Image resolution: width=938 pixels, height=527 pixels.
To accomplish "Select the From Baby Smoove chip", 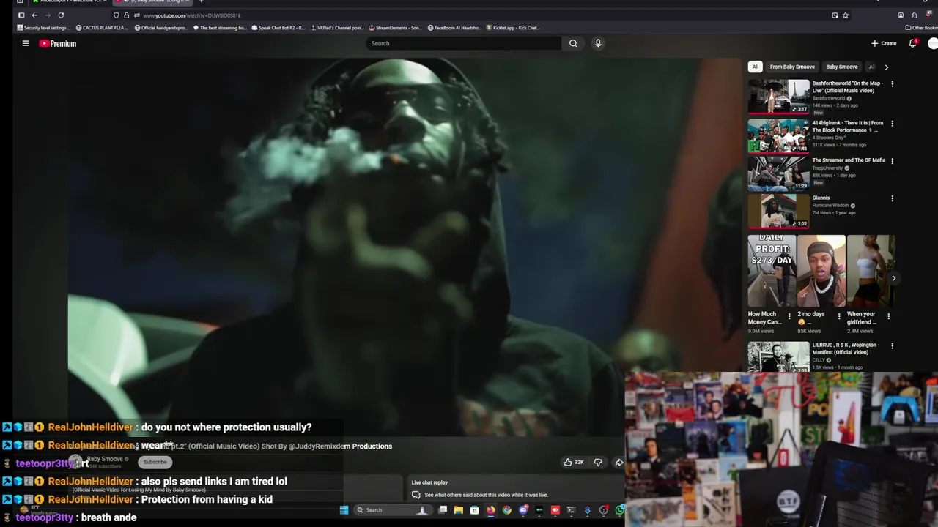I will 792,67.
